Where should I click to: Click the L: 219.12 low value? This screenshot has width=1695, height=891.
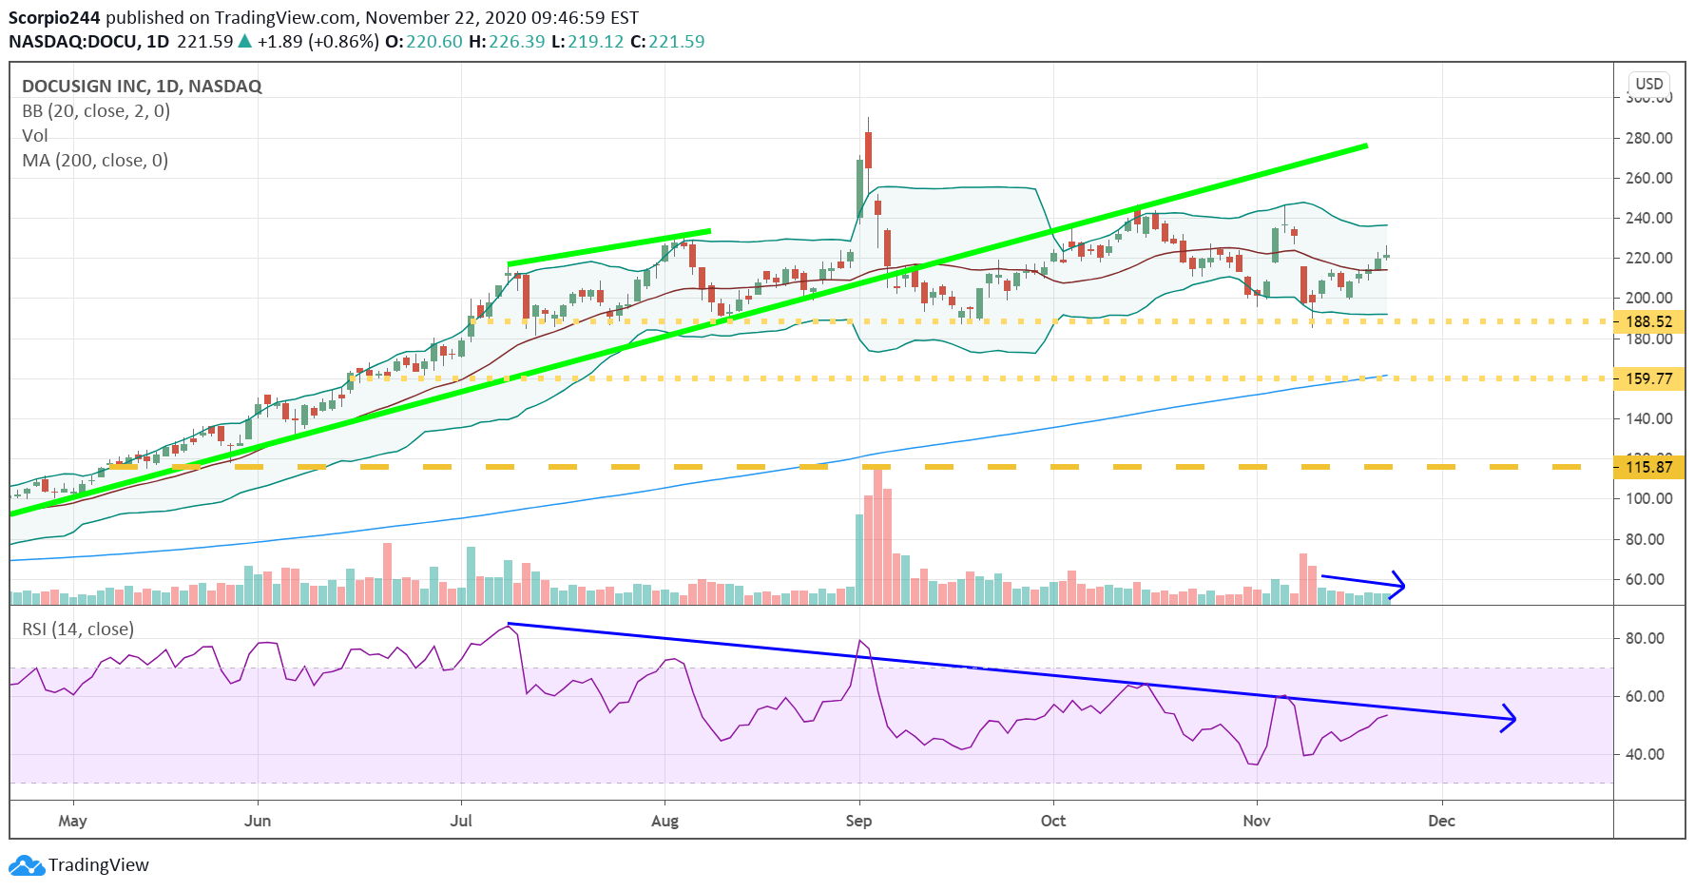588,42
